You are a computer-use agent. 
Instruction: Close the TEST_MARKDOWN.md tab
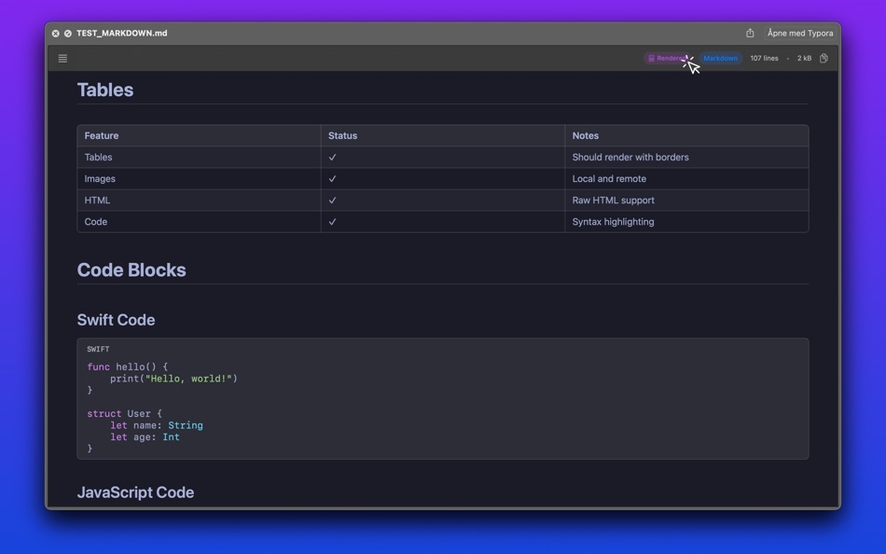(55, 33)
